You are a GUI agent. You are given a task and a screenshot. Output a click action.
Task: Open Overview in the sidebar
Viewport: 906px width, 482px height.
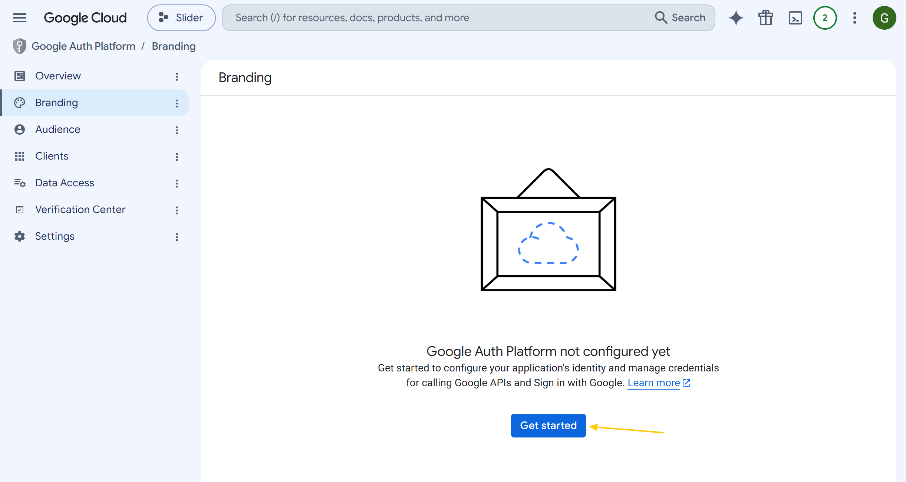click(x=95, y=76)
